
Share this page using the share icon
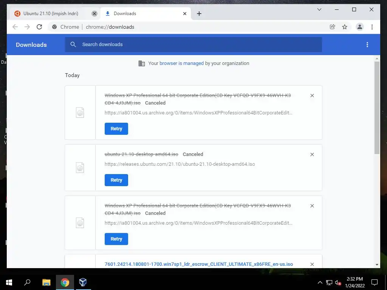click(333, 27)
